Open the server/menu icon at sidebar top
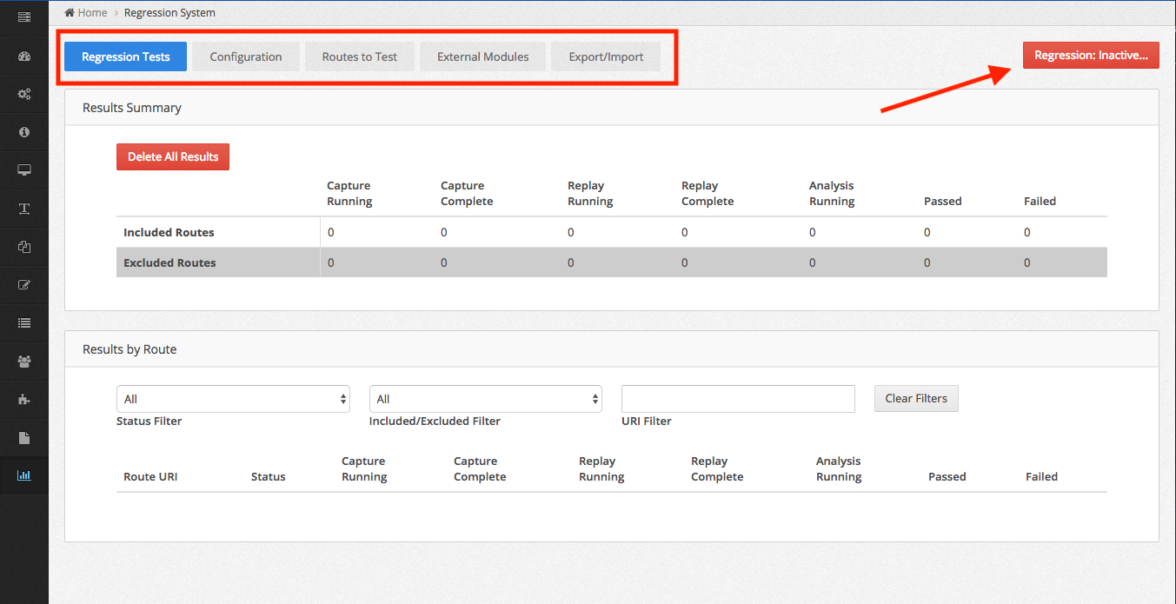The height and width of the screenshot is (604, 1176). tap(24, 17)
